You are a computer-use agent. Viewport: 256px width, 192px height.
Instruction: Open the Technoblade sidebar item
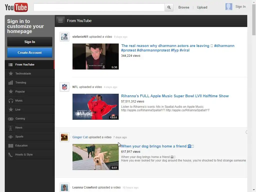[x=30, y=74]
